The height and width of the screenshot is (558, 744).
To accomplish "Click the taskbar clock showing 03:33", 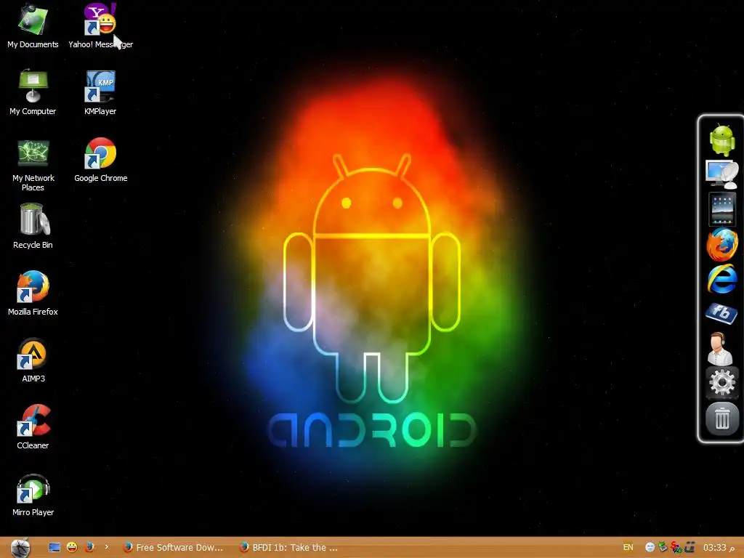I will click(719, 548).
